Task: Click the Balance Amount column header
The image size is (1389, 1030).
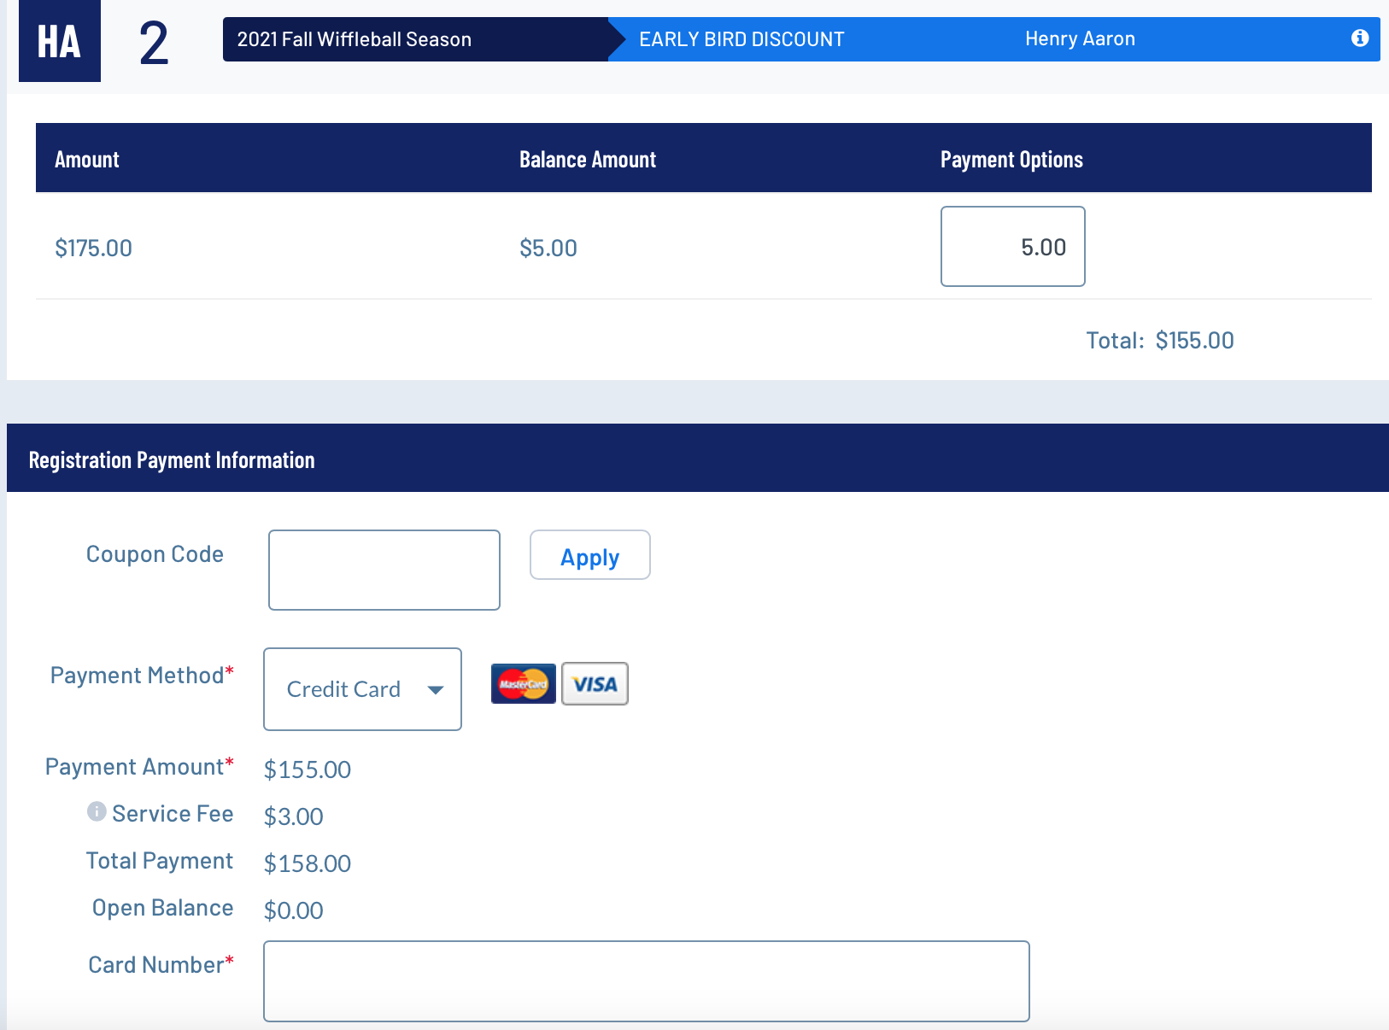Action: (x=587, y=160)
